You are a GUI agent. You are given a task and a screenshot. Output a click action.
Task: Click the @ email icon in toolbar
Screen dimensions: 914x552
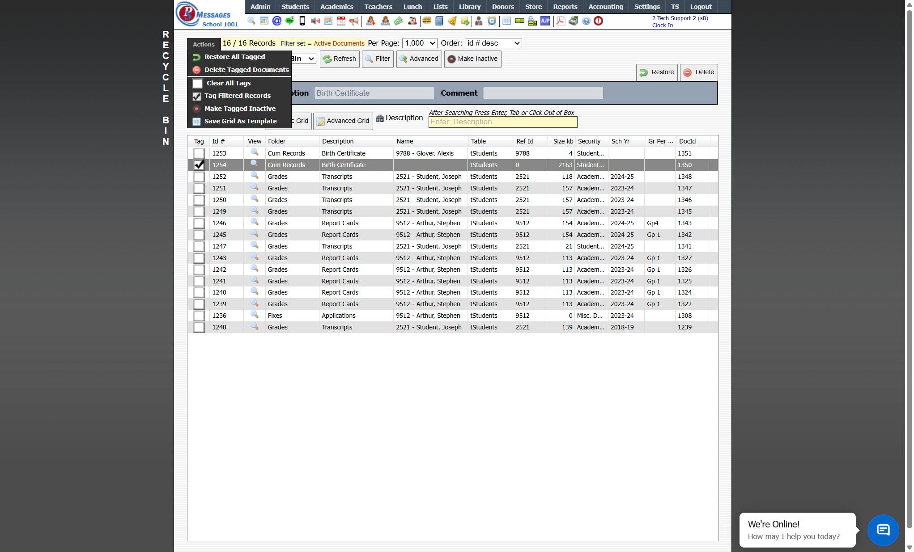point(276,21)
